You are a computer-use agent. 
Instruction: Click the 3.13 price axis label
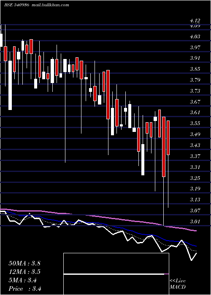coord(195,200)
